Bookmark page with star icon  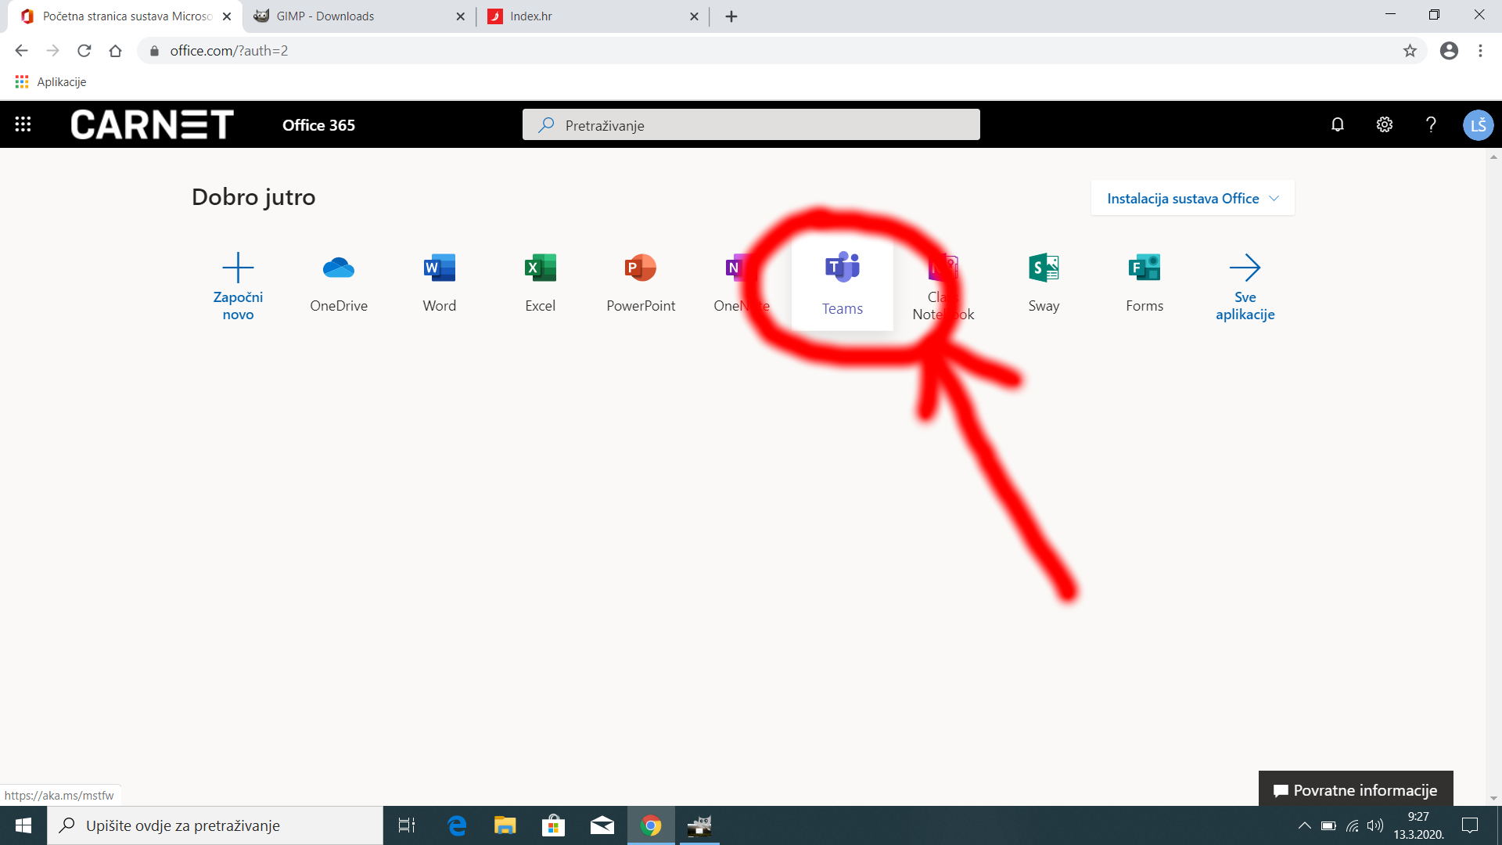[1410, 51]
